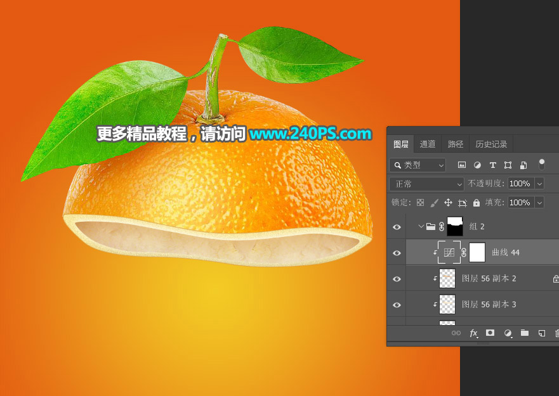Screen dimensions: 559x396
Task: Select thumbnail of 图层 56 副本 2
Action: point(447,279)
